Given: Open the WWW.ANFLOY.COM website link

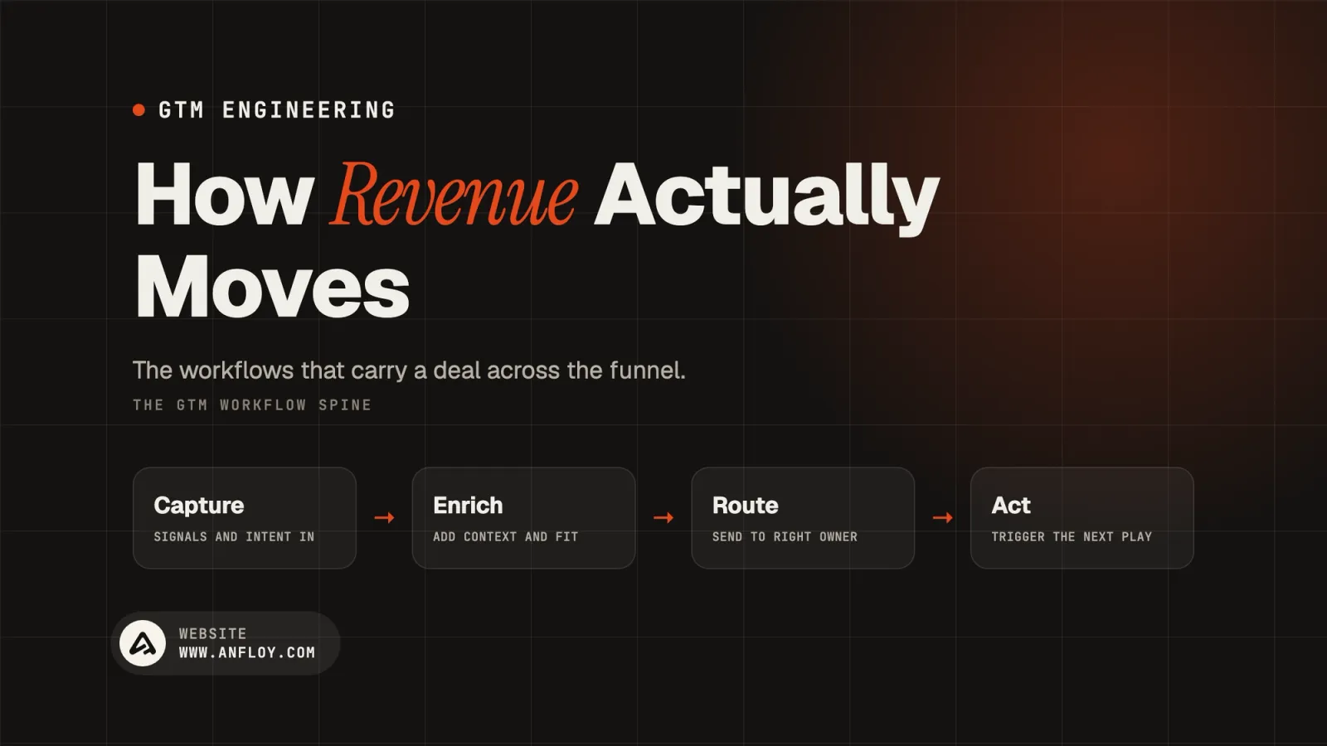Looking at the screenshot, I should click(247, 653).
